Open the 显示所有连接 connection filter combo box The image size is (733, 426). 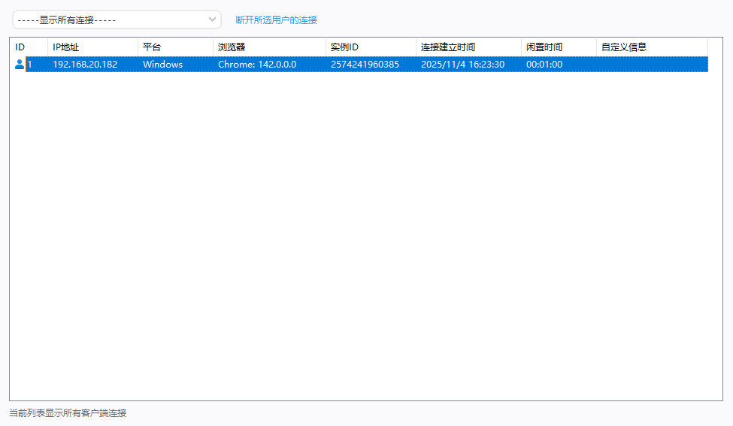(x=109, y=20)
